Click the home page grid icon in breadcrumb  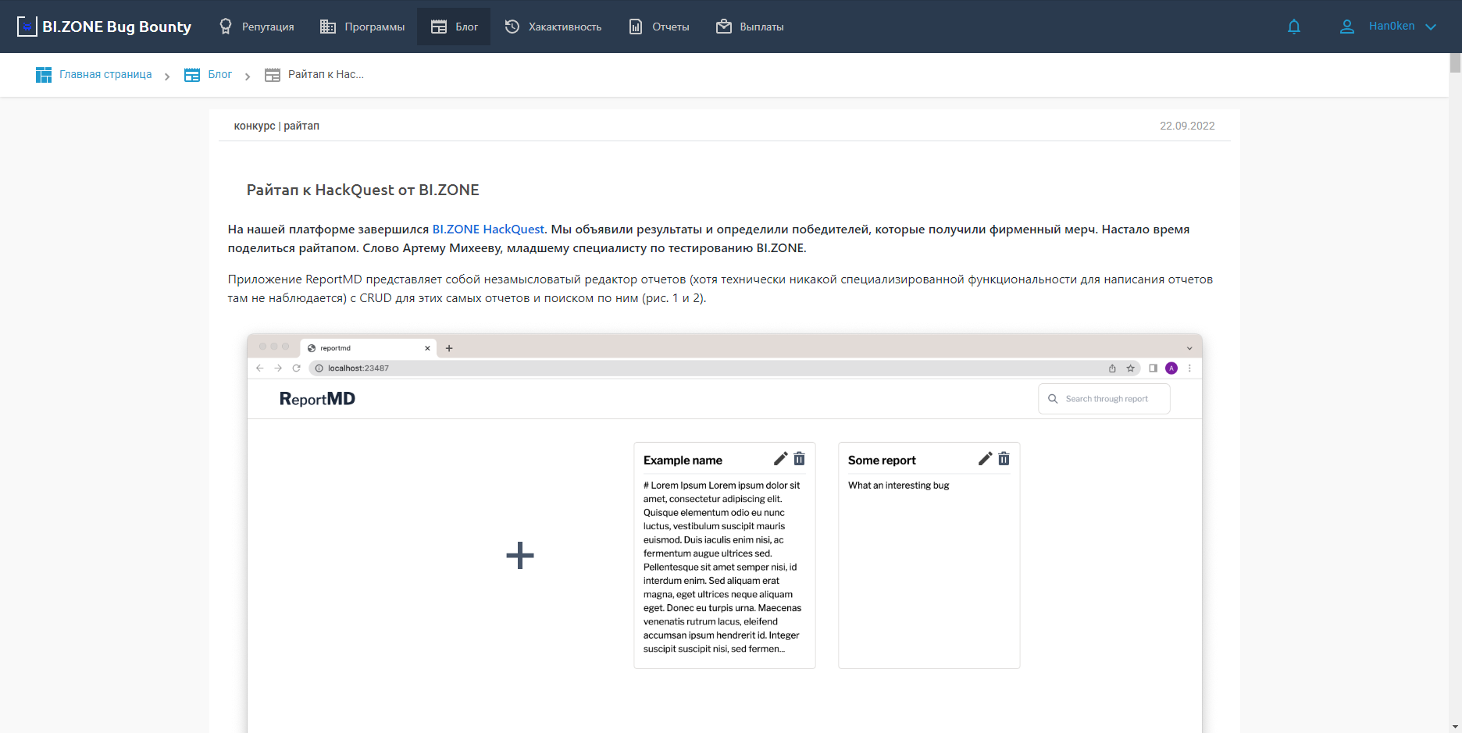(44, 75)
